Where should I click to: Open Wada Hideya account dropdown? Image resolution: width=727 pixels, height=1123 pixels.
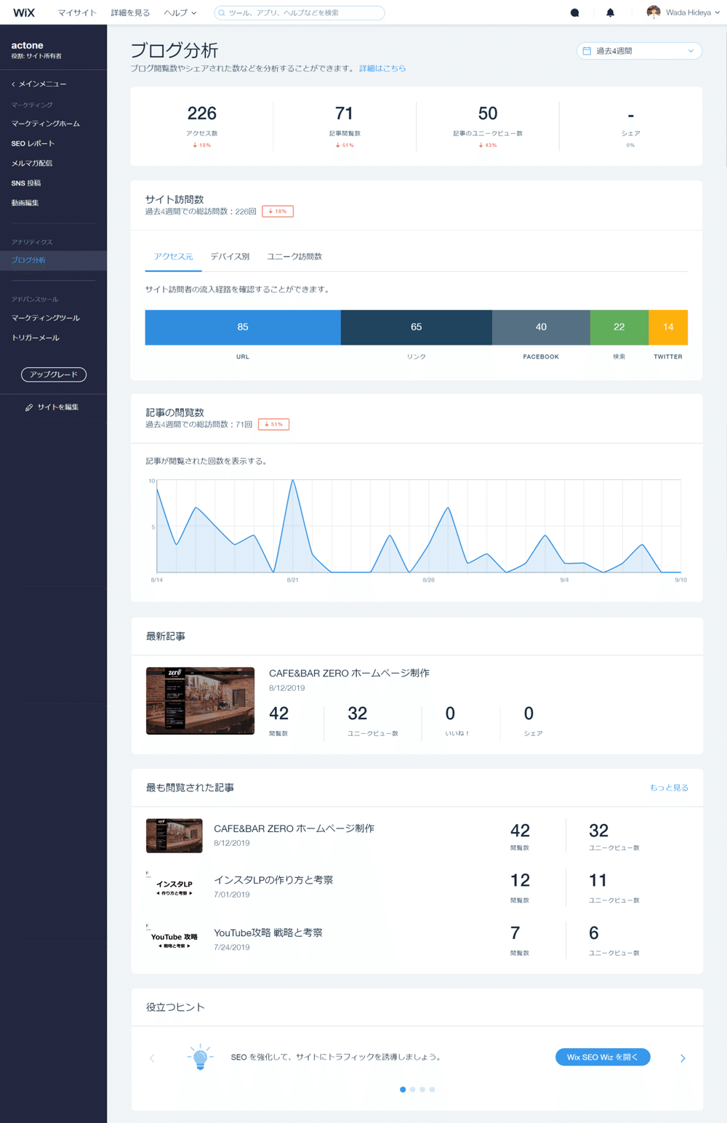point(683,12)
